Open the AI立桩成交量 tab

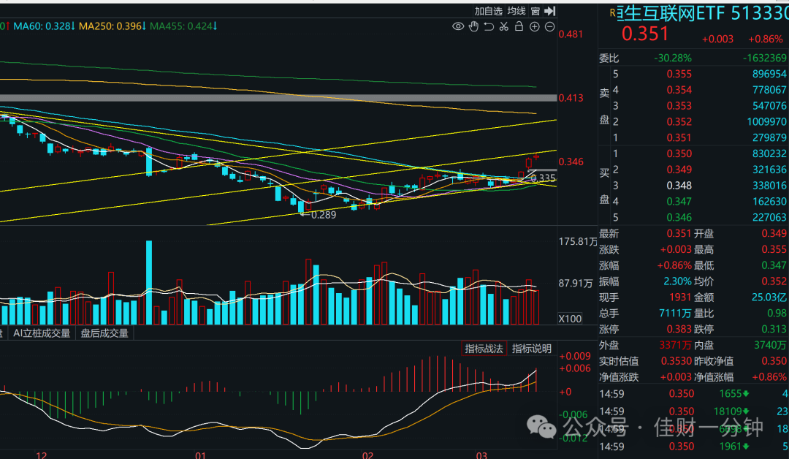click(42, 333)
